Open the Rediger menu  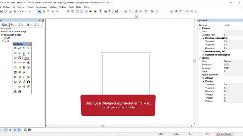pyautogui.click(x=7, y=7)
